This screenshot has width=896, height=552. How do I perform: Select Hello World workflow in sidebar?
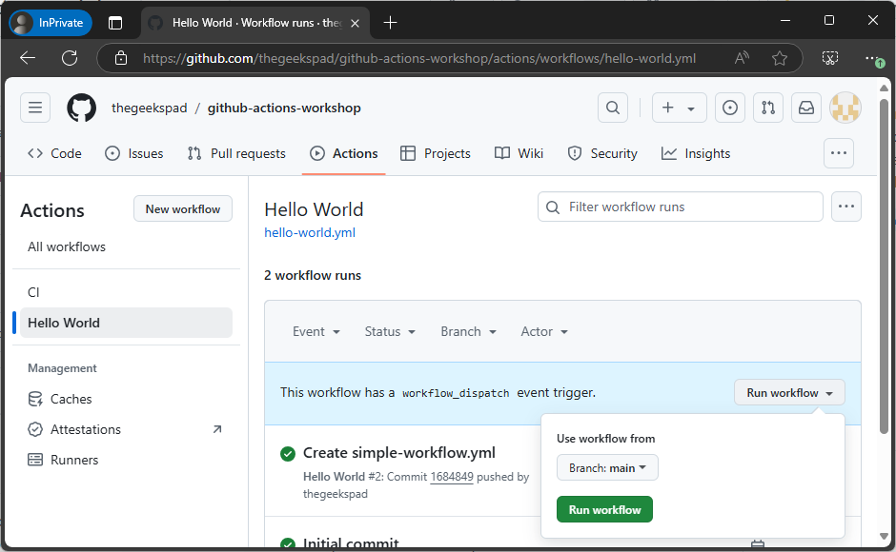point(126,323)
